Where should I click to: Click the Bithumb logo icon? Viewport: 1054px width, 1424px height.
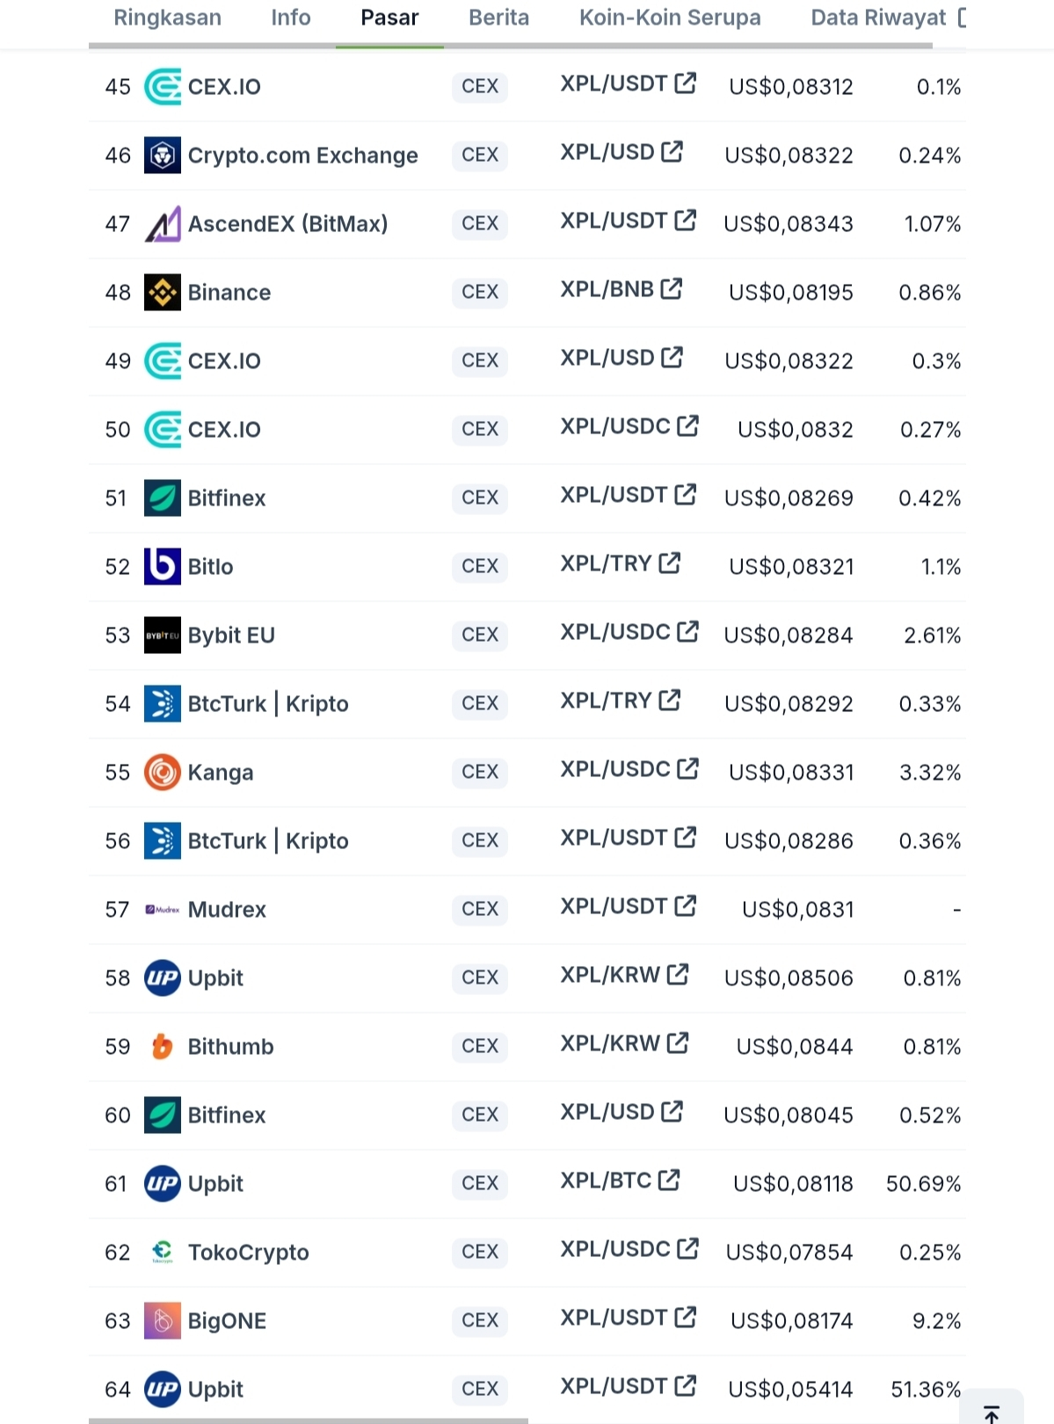point(163,1047)
